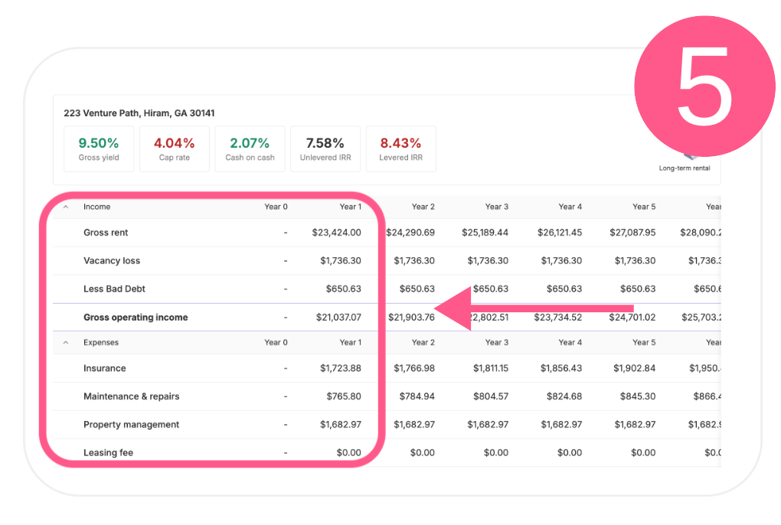Click the Leasing fee row label
Viewport: 781px width, 525px height.
tap(108, 452)
